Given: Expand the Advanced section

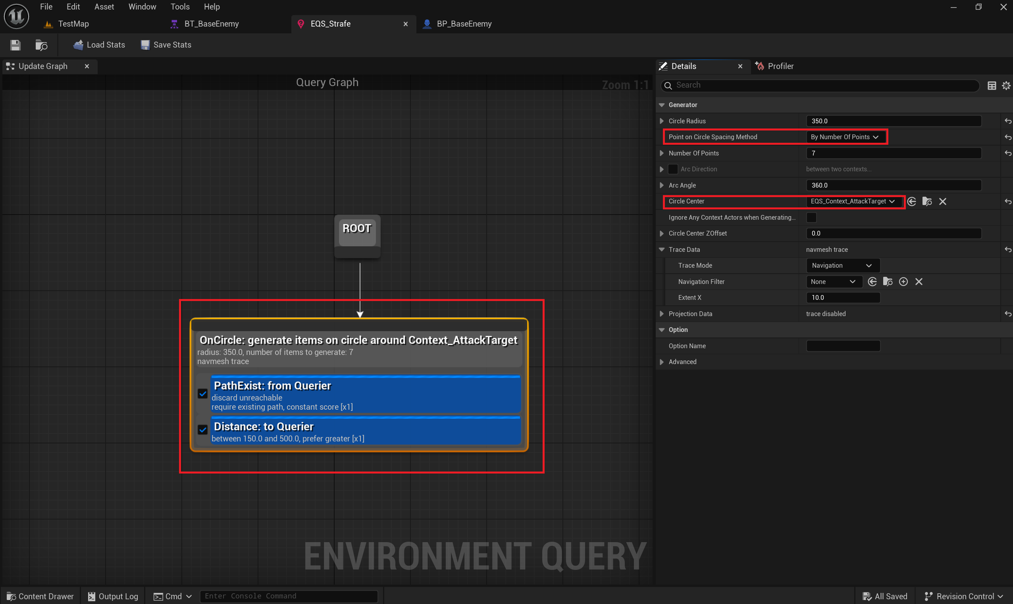Looking at the screenshot, I should (661, 362).
